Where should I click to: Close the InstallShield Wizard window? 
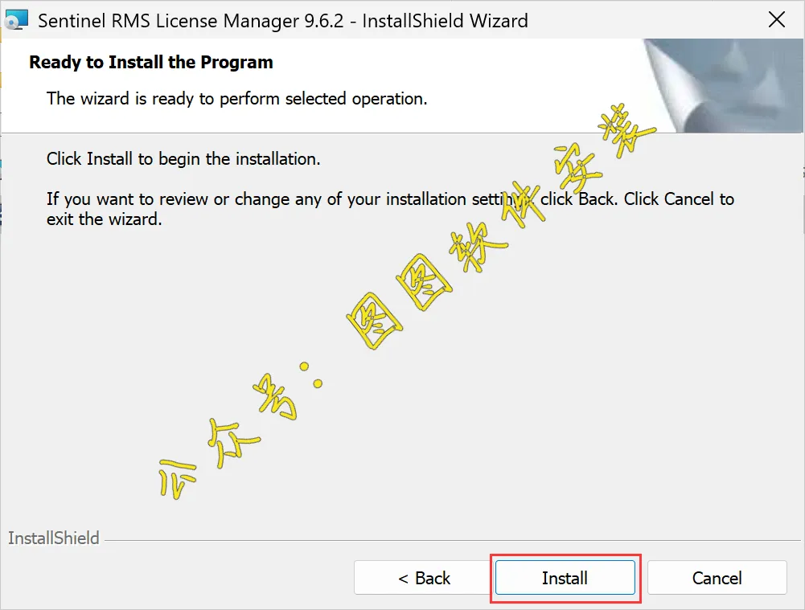(776, 20)
